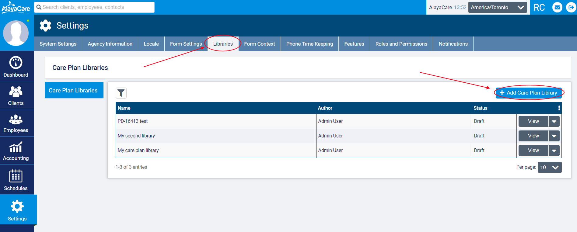
Task: Click the logout arrow icon
Action: [x=571, y=7]
